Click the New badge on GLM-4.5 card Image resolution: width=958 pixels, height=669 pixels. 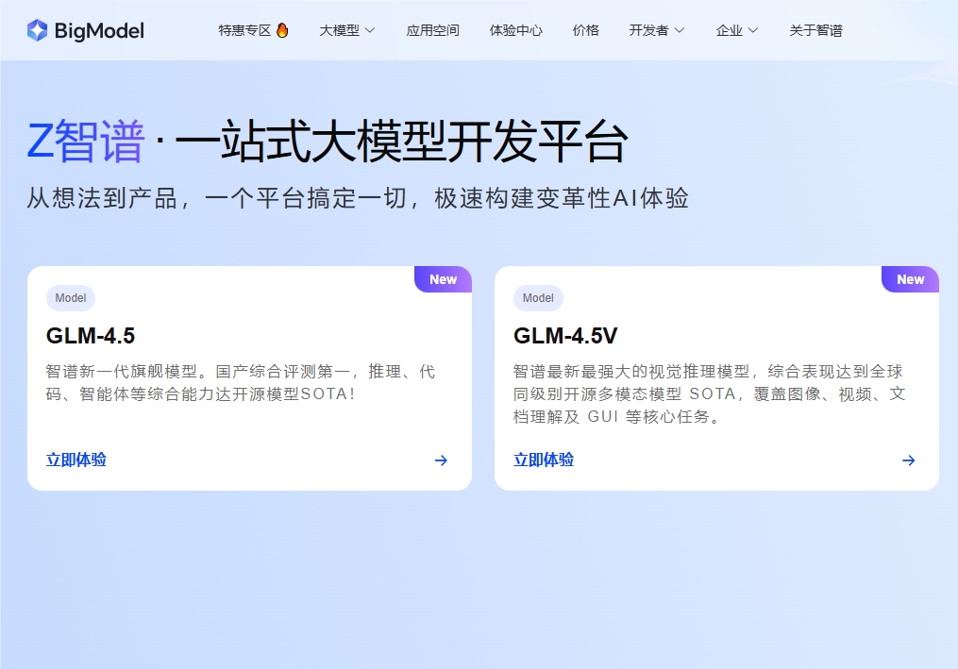pyautogui.click(x=443, y=279)
